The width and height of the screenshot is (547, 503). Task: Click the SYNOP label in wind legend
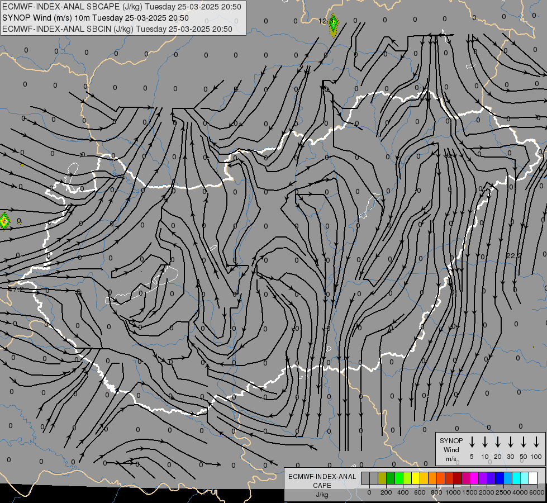click(x=451, y=440)
